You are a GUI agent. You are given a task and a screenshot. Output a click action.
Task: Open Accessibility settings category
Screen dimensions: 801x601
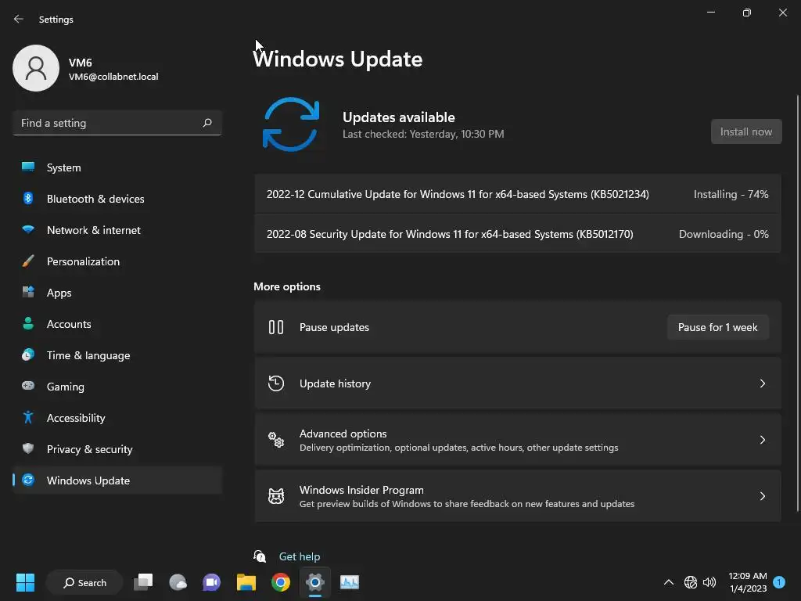click(117, 418)
